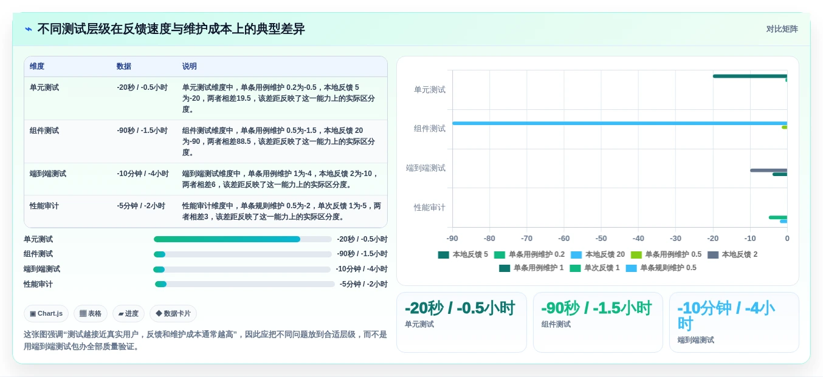Image resolution: width=823 pixels, height=377 pixels.
Task: Select the 数据卡片 chip
Action: (173, 313)
